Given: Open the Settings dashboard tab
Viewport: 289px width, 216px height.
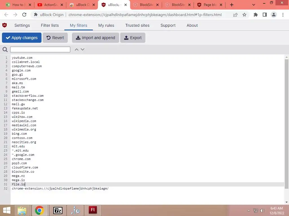Looking at the screenshot, I should point(22,25).
